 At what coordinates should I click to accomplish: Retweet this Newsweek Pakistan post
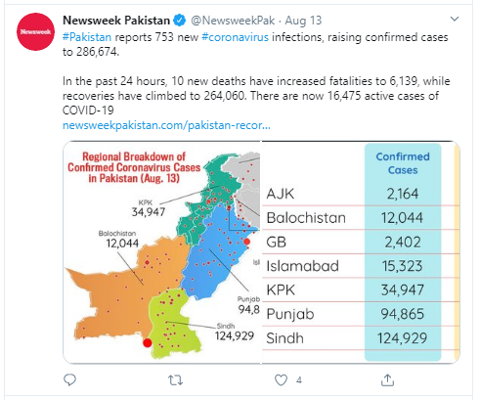pos(175,380)
